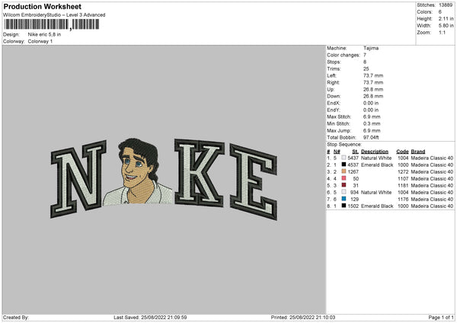Click the Description column header
The height and width of the screenshot is (323, 457).
375,152
